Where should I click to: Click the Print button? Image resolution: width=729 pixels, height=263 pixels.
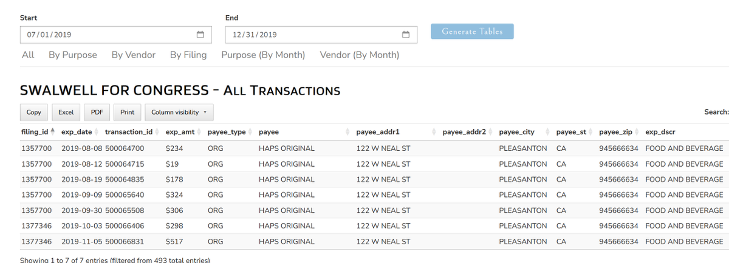click(128, 112)
